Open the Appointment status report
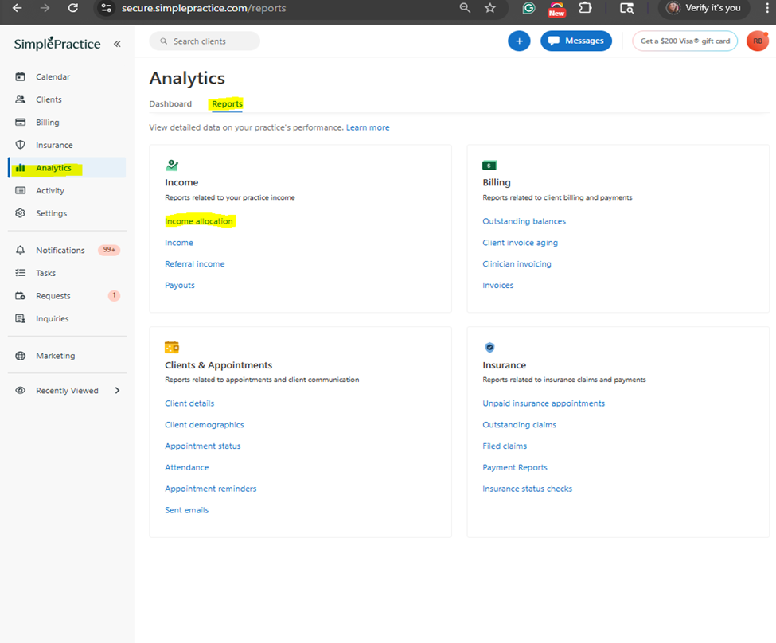 click(x=203, y=446)
